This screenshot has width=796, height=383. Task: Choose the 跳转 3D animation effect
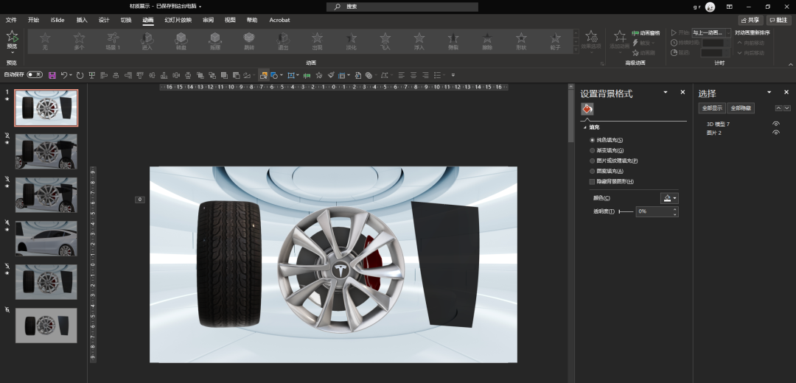248,40
